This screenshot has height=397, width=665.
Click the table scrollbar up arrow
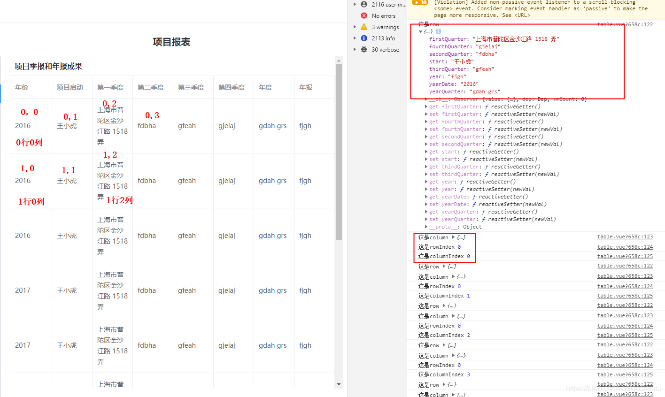tap(339, 60)
